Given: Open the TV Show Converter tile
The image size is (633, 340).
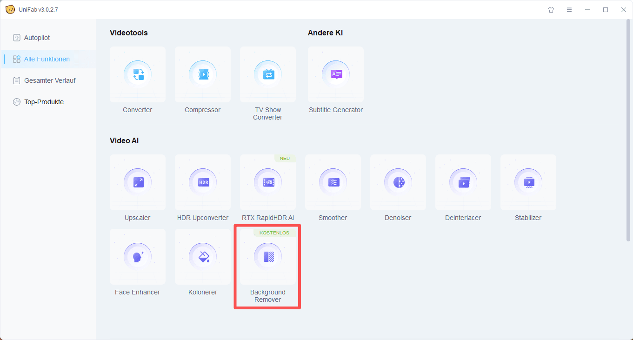Looking at the screenshot, I should click(268, 74).
